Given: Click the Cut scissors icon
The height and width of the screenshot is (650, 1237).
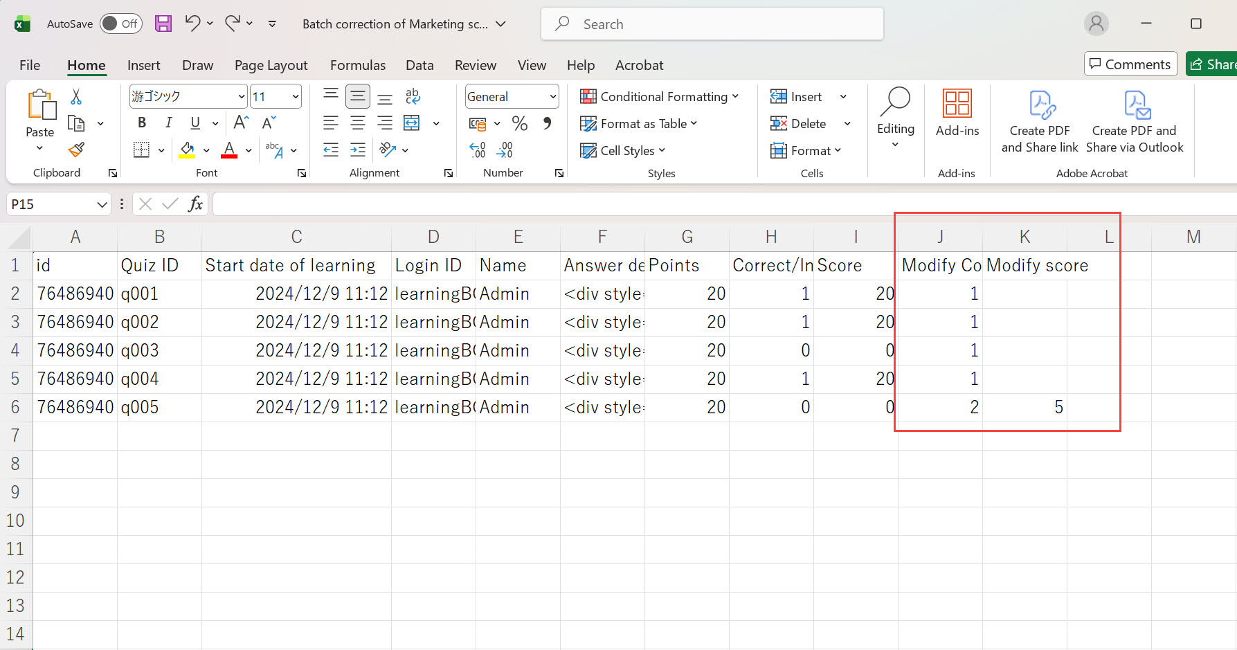Looking at the screenshot, I should tap(76, 97).
